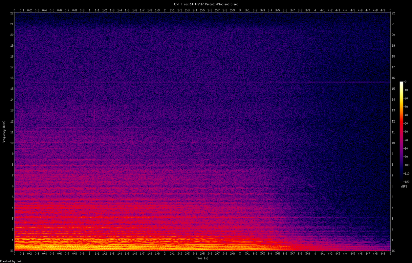The width and height of the screenshot is (412, 263).
Task: Select the -110 mark on color scale
Action: point(406,173)
